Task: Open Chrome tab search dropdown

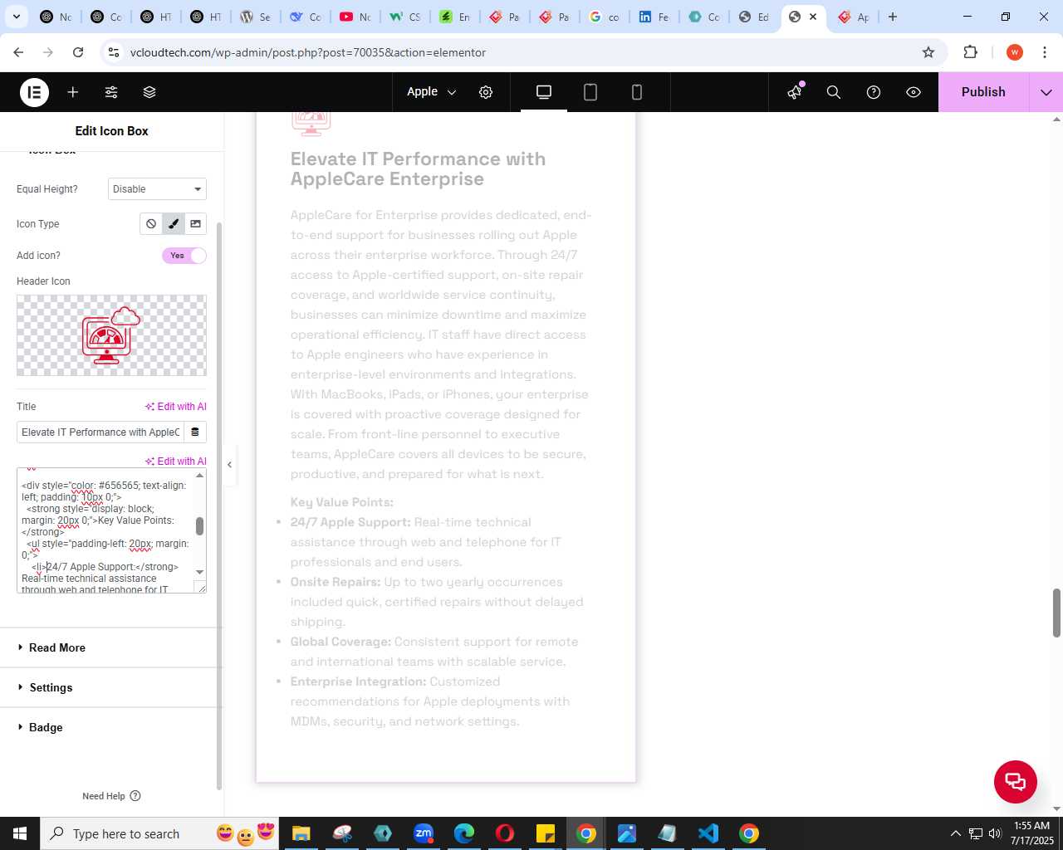Action: (x=16, y=17)
